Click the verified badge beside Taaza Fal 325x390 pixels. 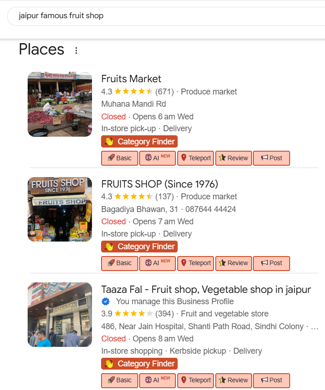coord(106,301)
